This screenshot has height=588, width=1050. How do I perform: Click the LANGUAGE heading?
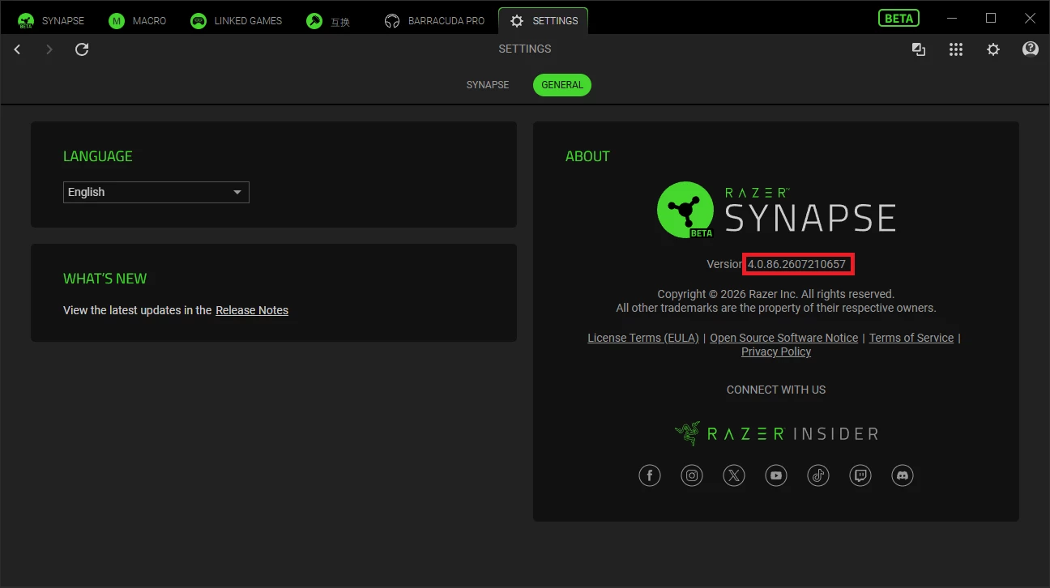coord(98,156)
